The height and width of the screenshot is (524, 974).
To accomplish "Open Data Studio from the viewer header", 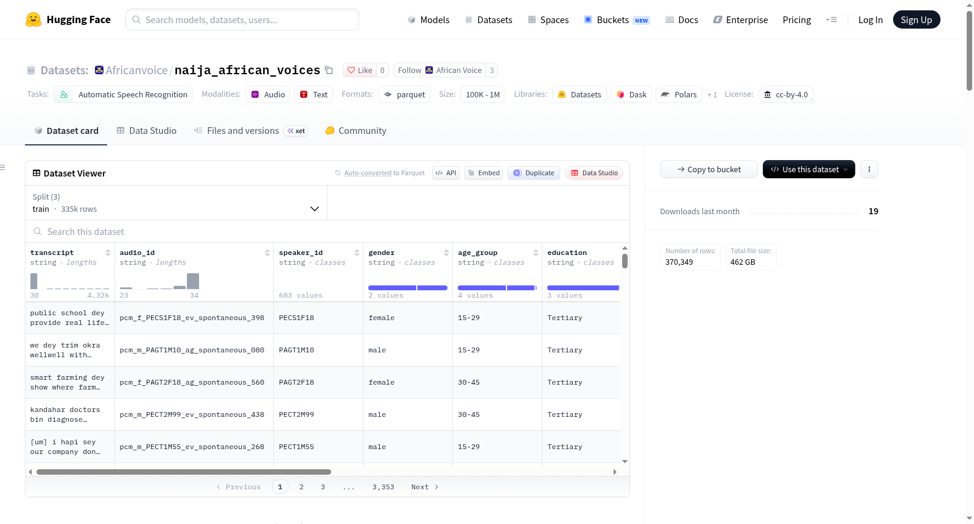I will (594, 173).
